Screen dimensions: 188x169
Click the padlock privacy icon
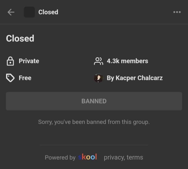point(10,61)
